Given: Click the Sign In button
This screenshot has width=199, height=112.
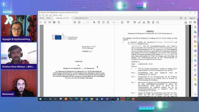Looking at the screenshot, I should (192, 18).
